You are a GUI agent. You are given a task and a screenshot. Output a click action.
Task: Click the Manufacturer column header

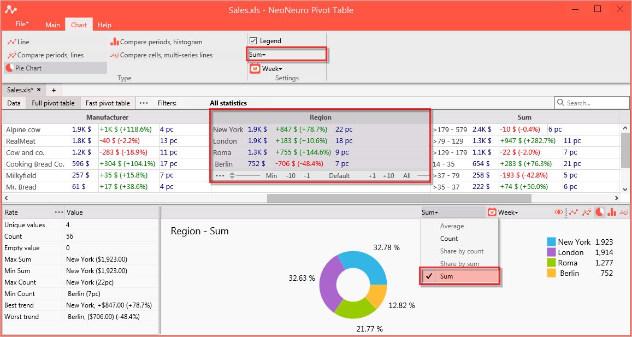pyautogui.click(x=107, y=117)
